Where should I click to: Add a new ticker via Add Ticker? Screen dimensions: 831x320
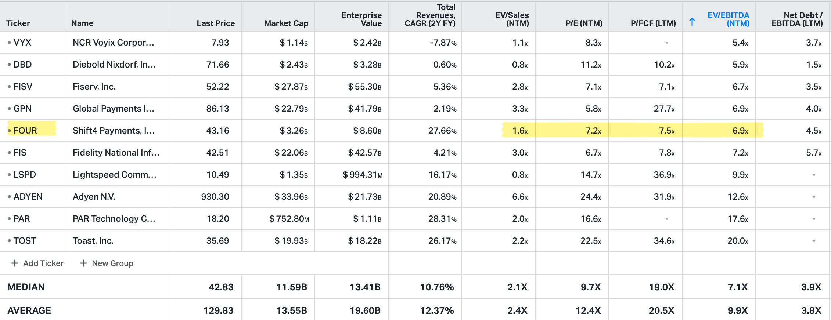(x=37, y=263)
